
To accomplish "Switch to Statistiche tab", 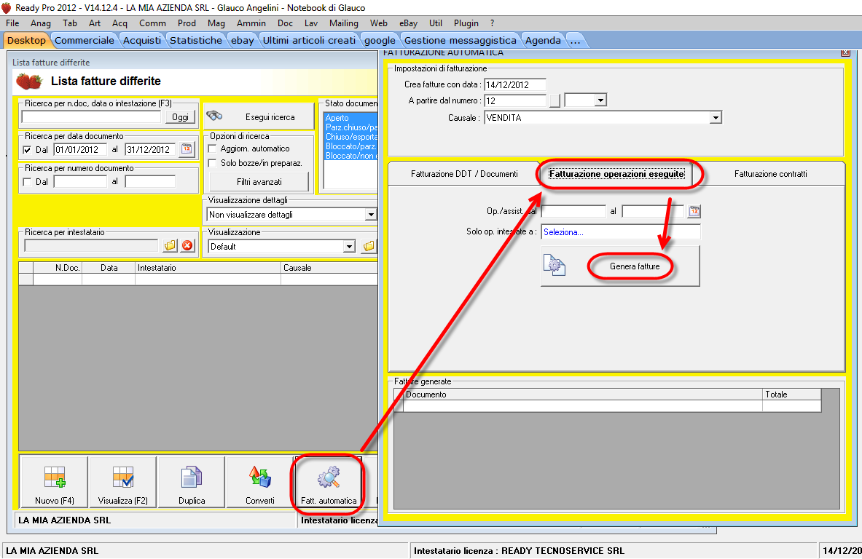I will [x=196, y=40].
